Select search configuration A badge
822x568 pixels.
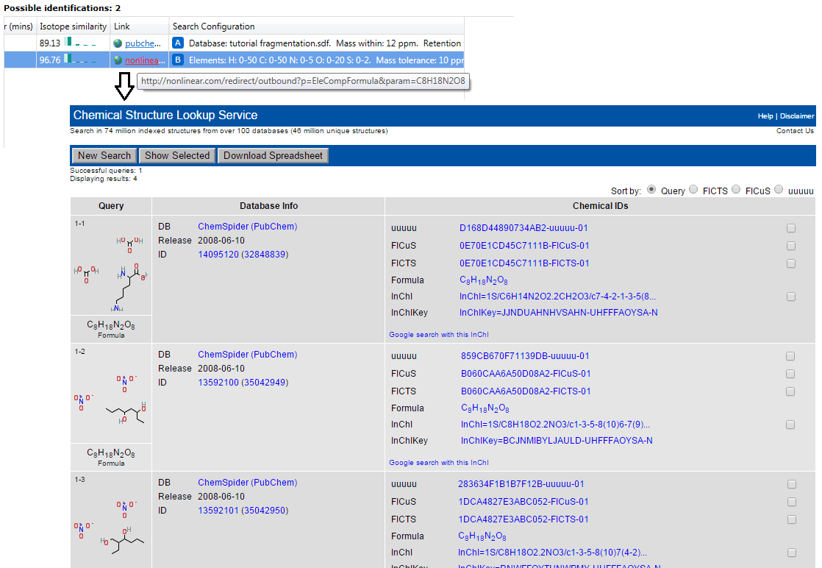click(178, 43)
